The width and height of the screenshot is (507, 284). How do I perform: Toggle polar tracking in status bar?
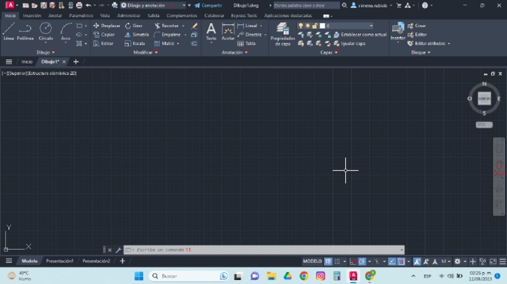coord(362,261)
